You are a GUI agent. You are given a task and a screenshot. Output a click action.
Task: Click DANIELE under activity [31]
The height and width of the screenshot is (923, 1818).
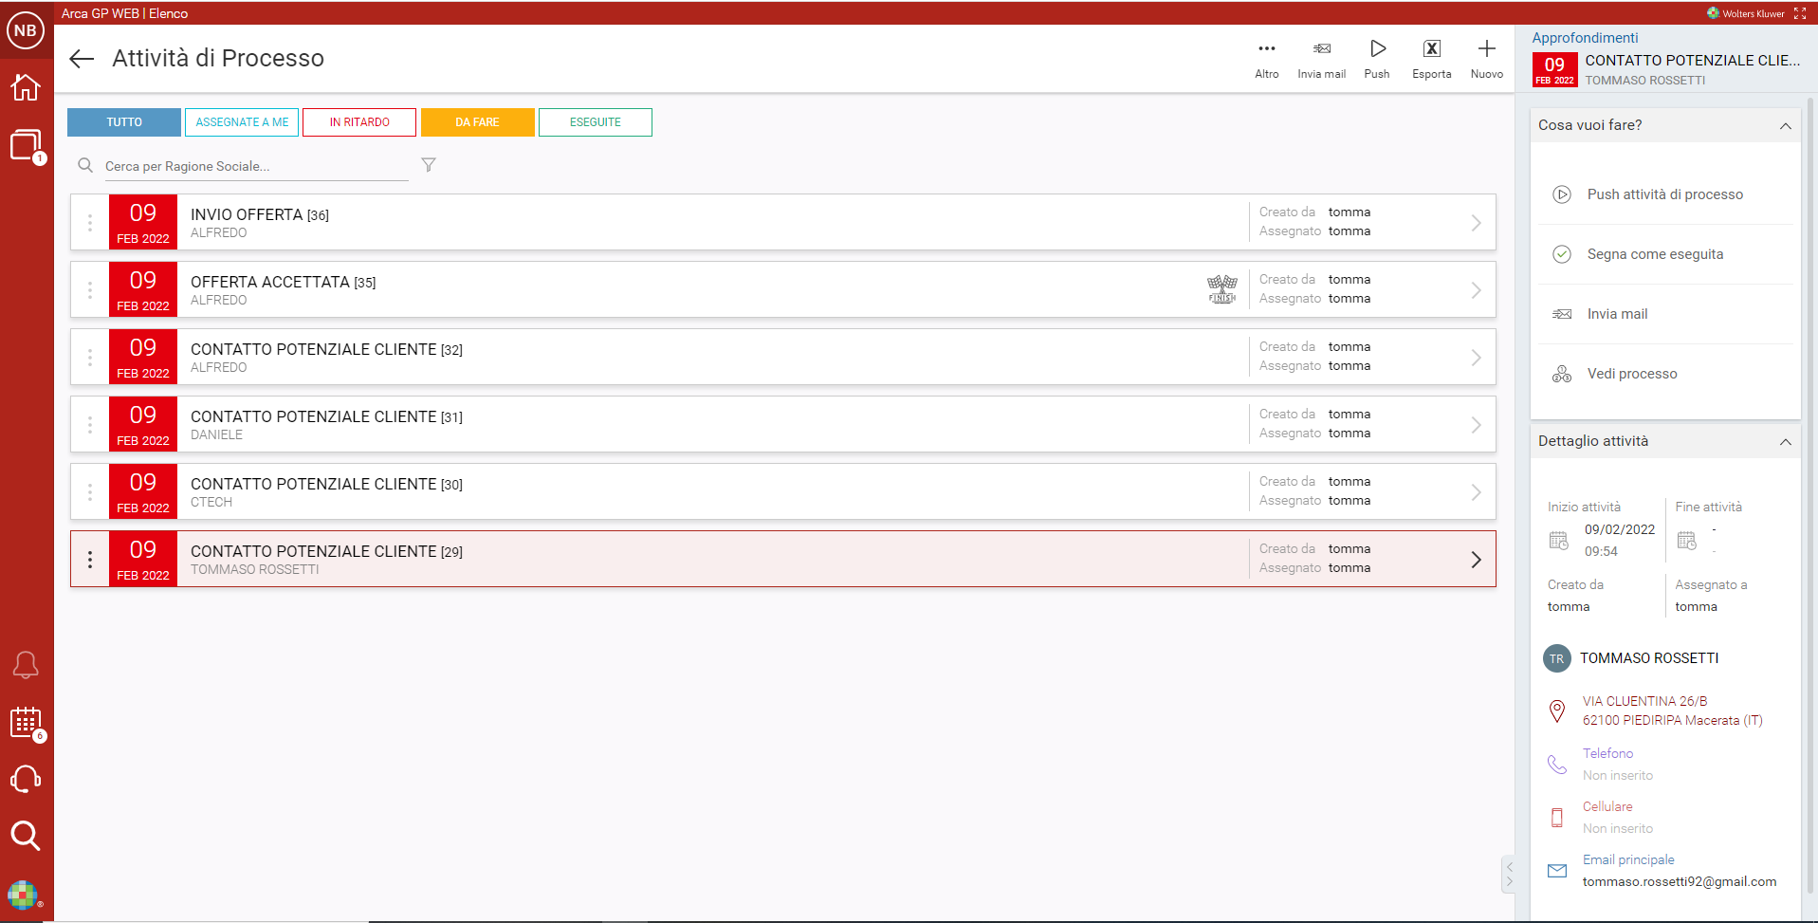pyautogui.click(x=217, y=434)
